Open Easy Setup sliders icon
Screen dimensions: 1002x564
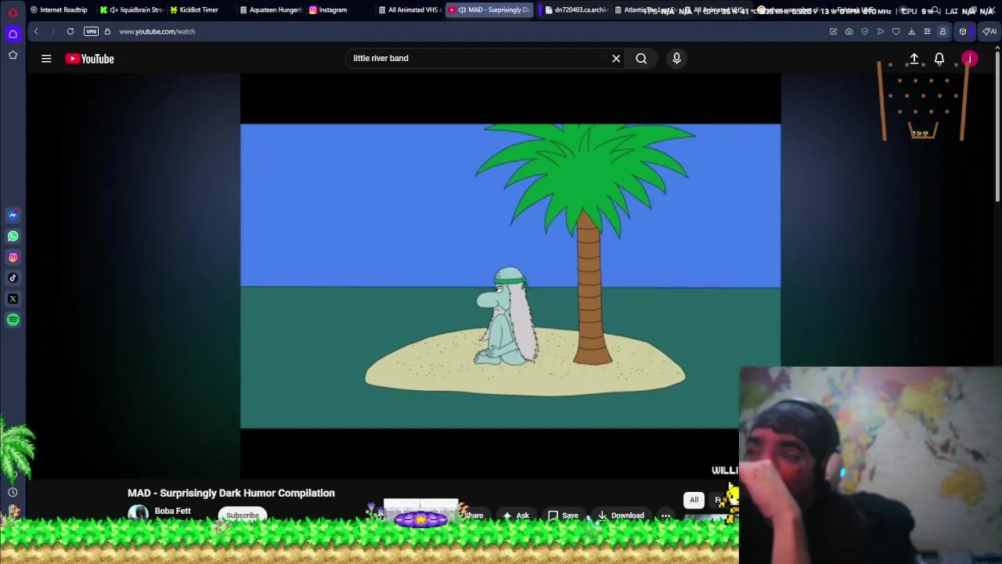pyautogui.click(x=927, y=31)
